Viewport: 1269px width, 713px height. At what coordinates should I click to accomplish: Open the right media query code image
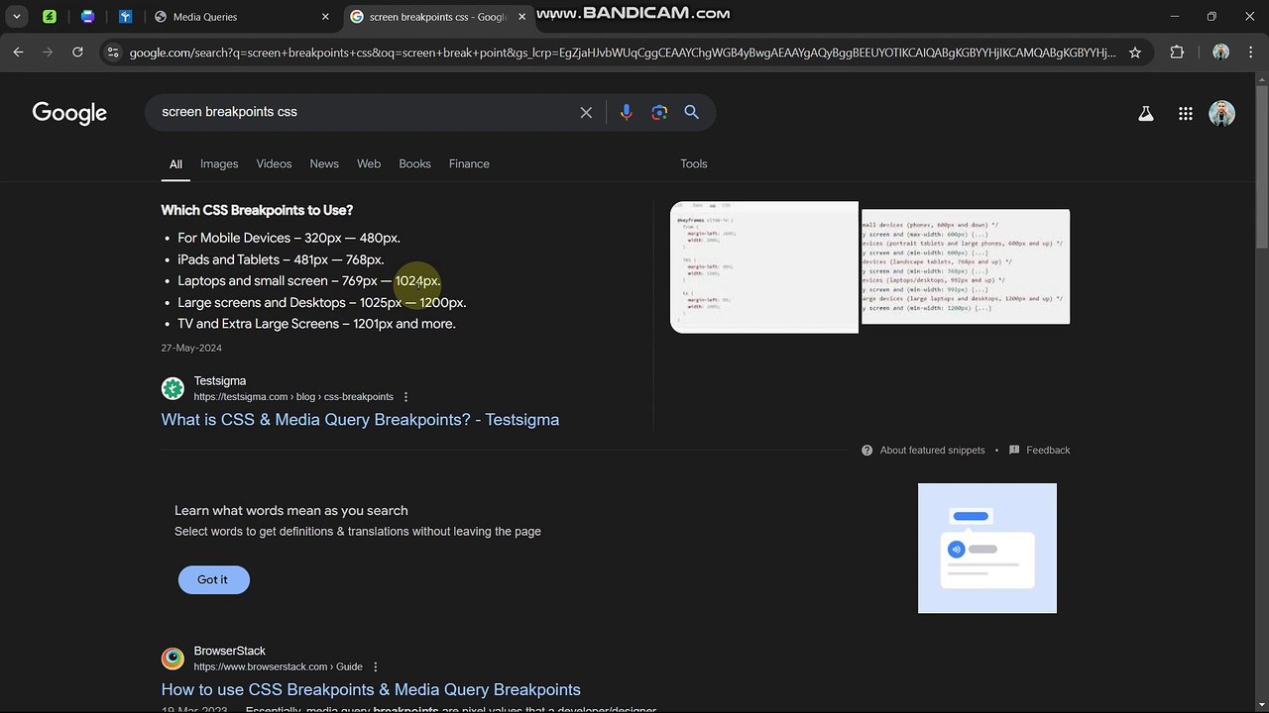[966, 266]
